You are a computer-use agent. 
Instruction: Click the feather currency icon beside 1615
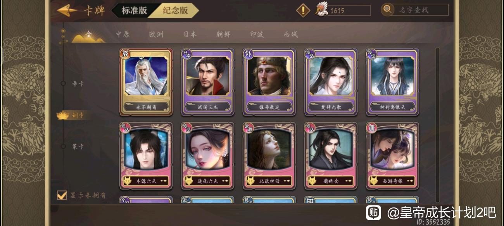click(321, 9)
